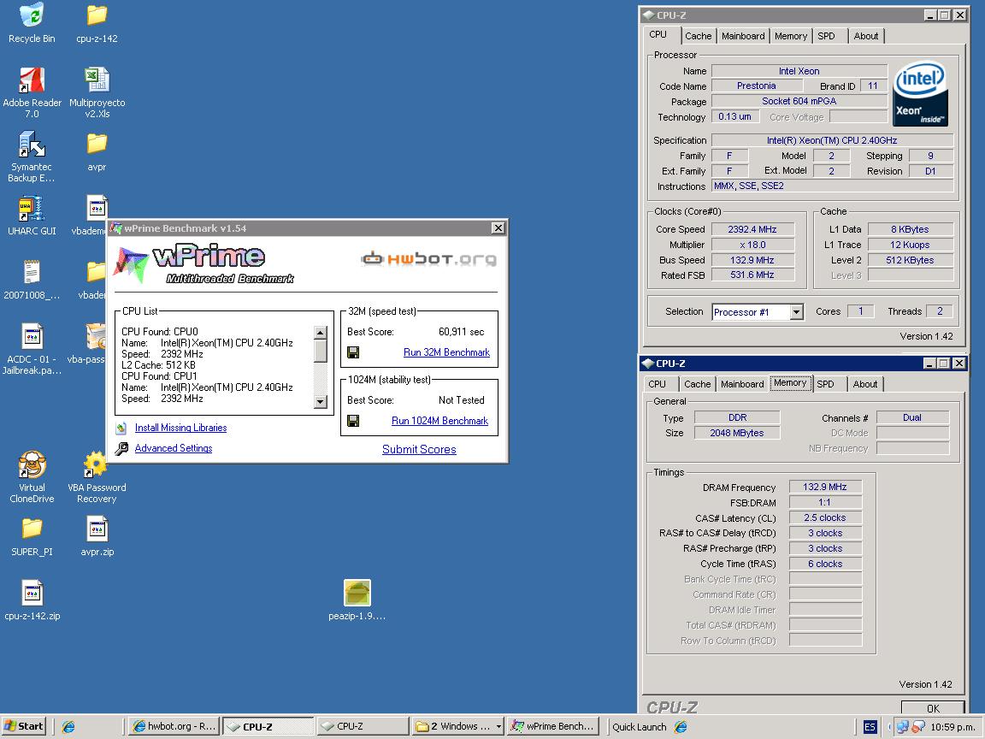Click the DRAM Frequency value field
The image size is (985, 739).
825,487
